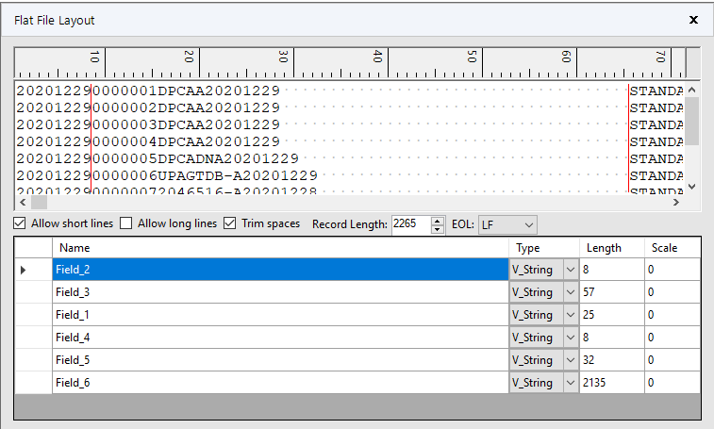Click the Scale cell of Field_5
Viewport: 714px width, 429px height.
[672, 360]
